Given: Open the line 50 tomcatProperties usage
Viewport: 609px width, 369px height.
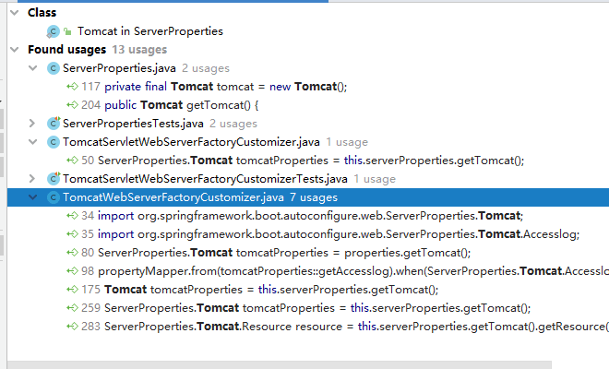Looking at the screenshot, I should (x=303, y=161).
